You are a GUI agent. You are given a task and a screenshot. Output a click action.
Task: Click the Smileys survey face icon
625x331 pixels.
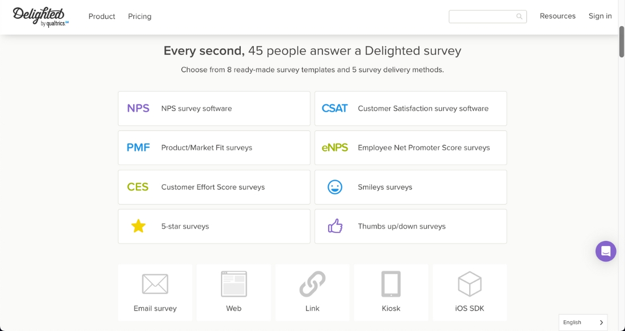(335, 187)
